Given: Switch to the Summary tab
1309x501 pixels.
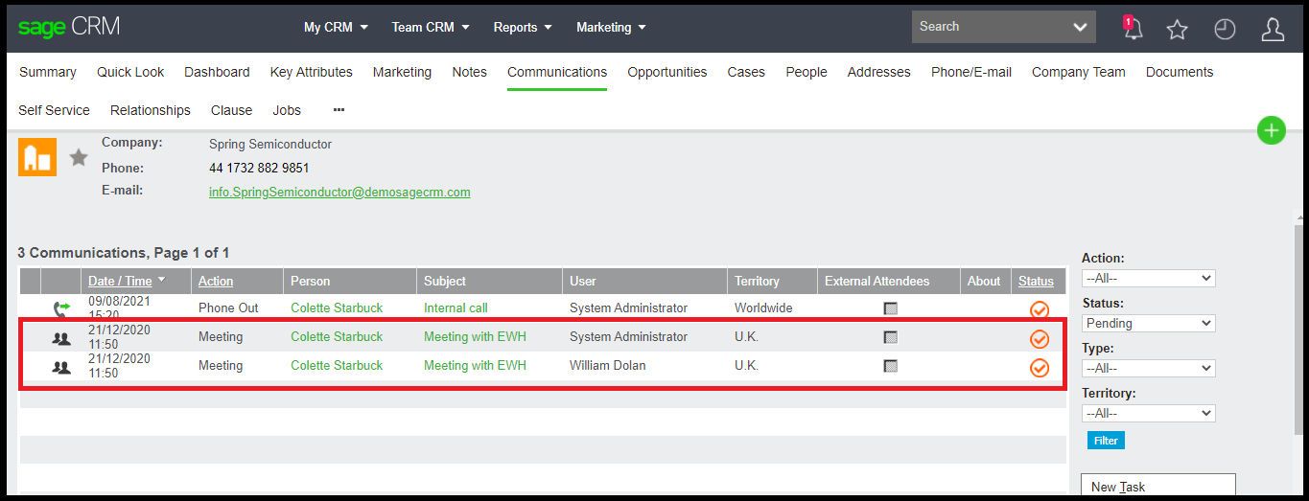Looking at the screenshot, I should (x=48, y=72).
